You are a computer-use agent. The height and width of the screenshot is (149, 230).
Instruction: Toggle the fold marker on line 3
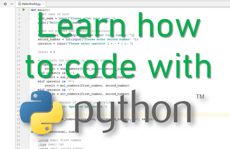click(x=29, y=19)
